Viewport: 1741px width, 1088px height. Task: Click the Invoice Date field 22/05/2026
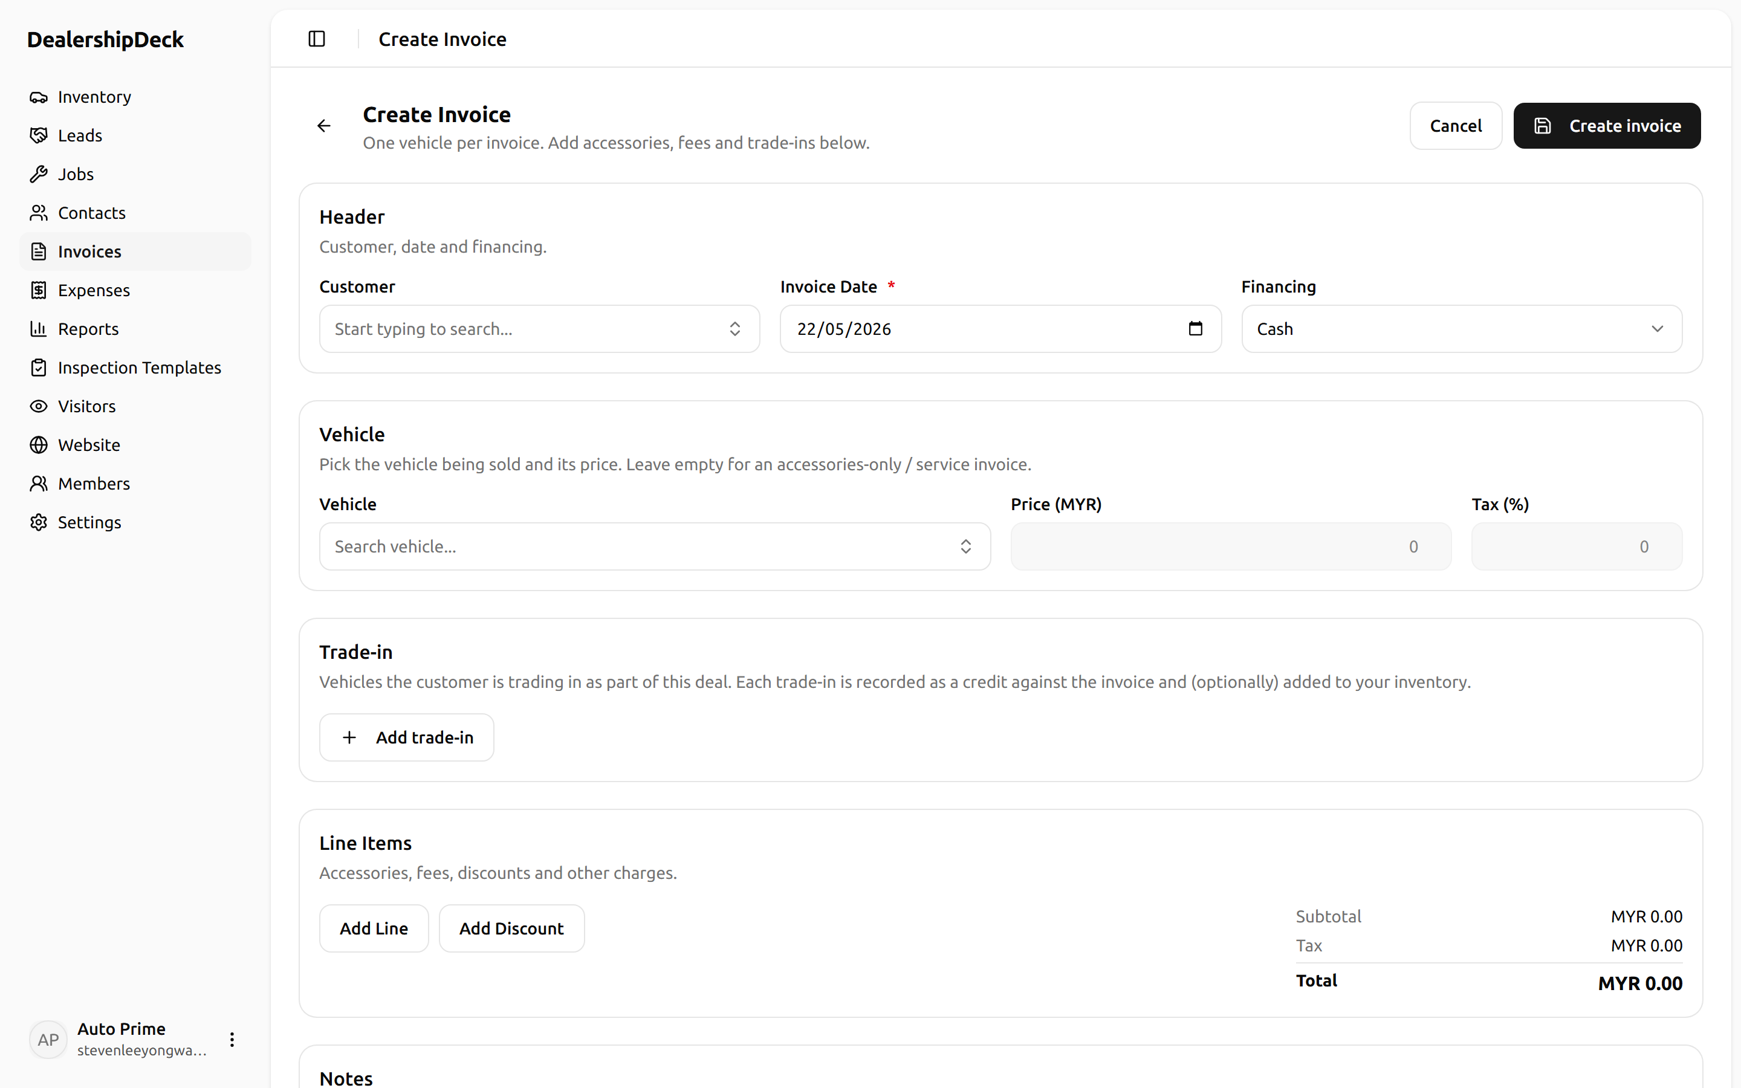pos(1000,329)
